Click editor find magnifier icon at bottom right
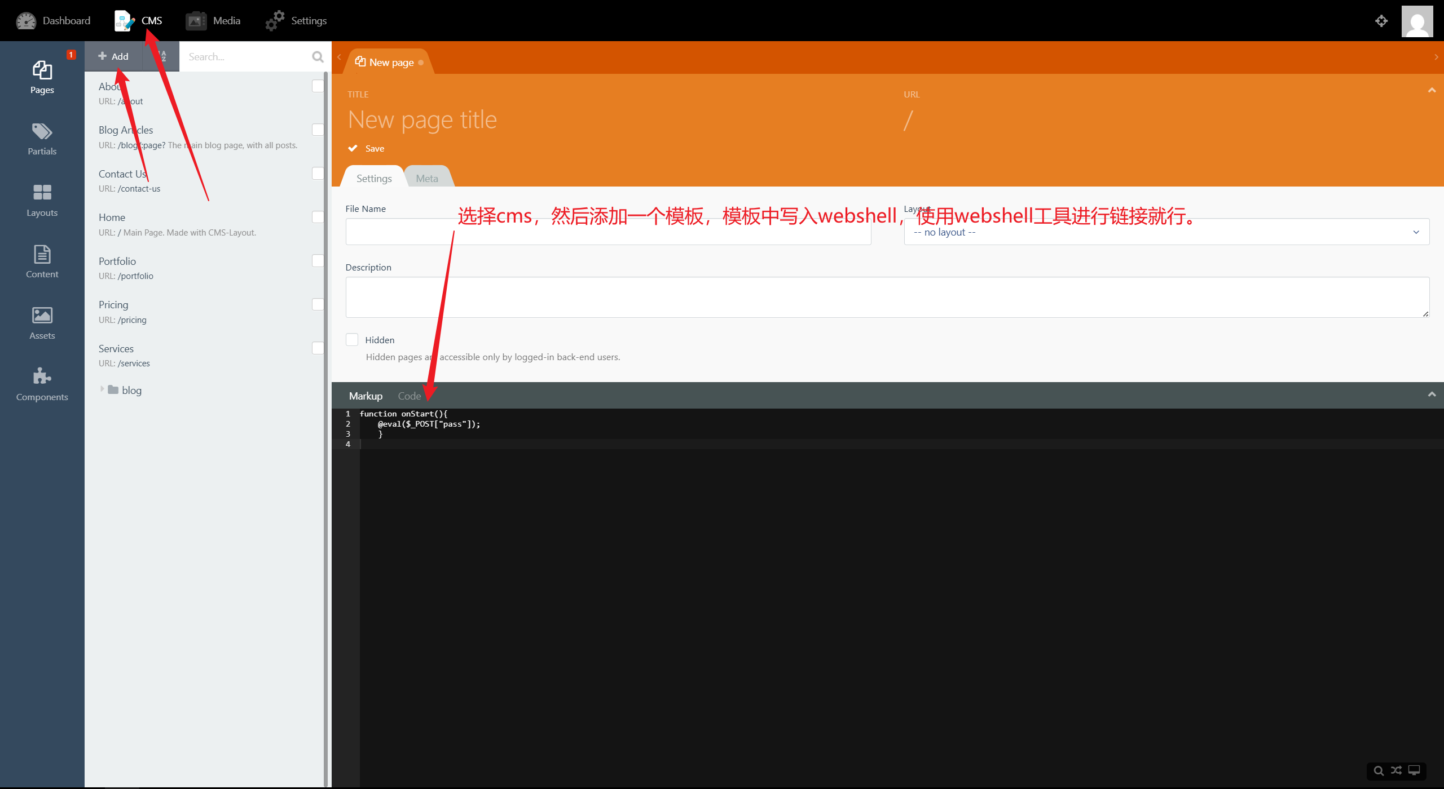Screen dimensions: 1444x789 coord(1379,770)
